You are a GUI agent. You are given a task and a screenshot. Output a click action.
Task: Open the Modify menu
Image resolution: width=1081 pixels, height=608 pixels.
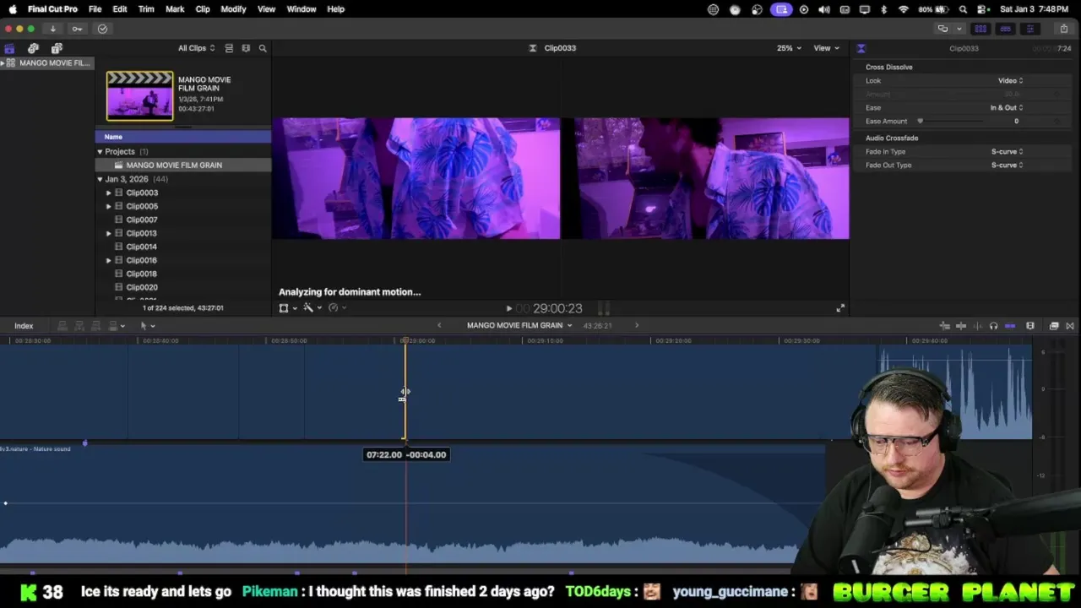coord(233,9)
